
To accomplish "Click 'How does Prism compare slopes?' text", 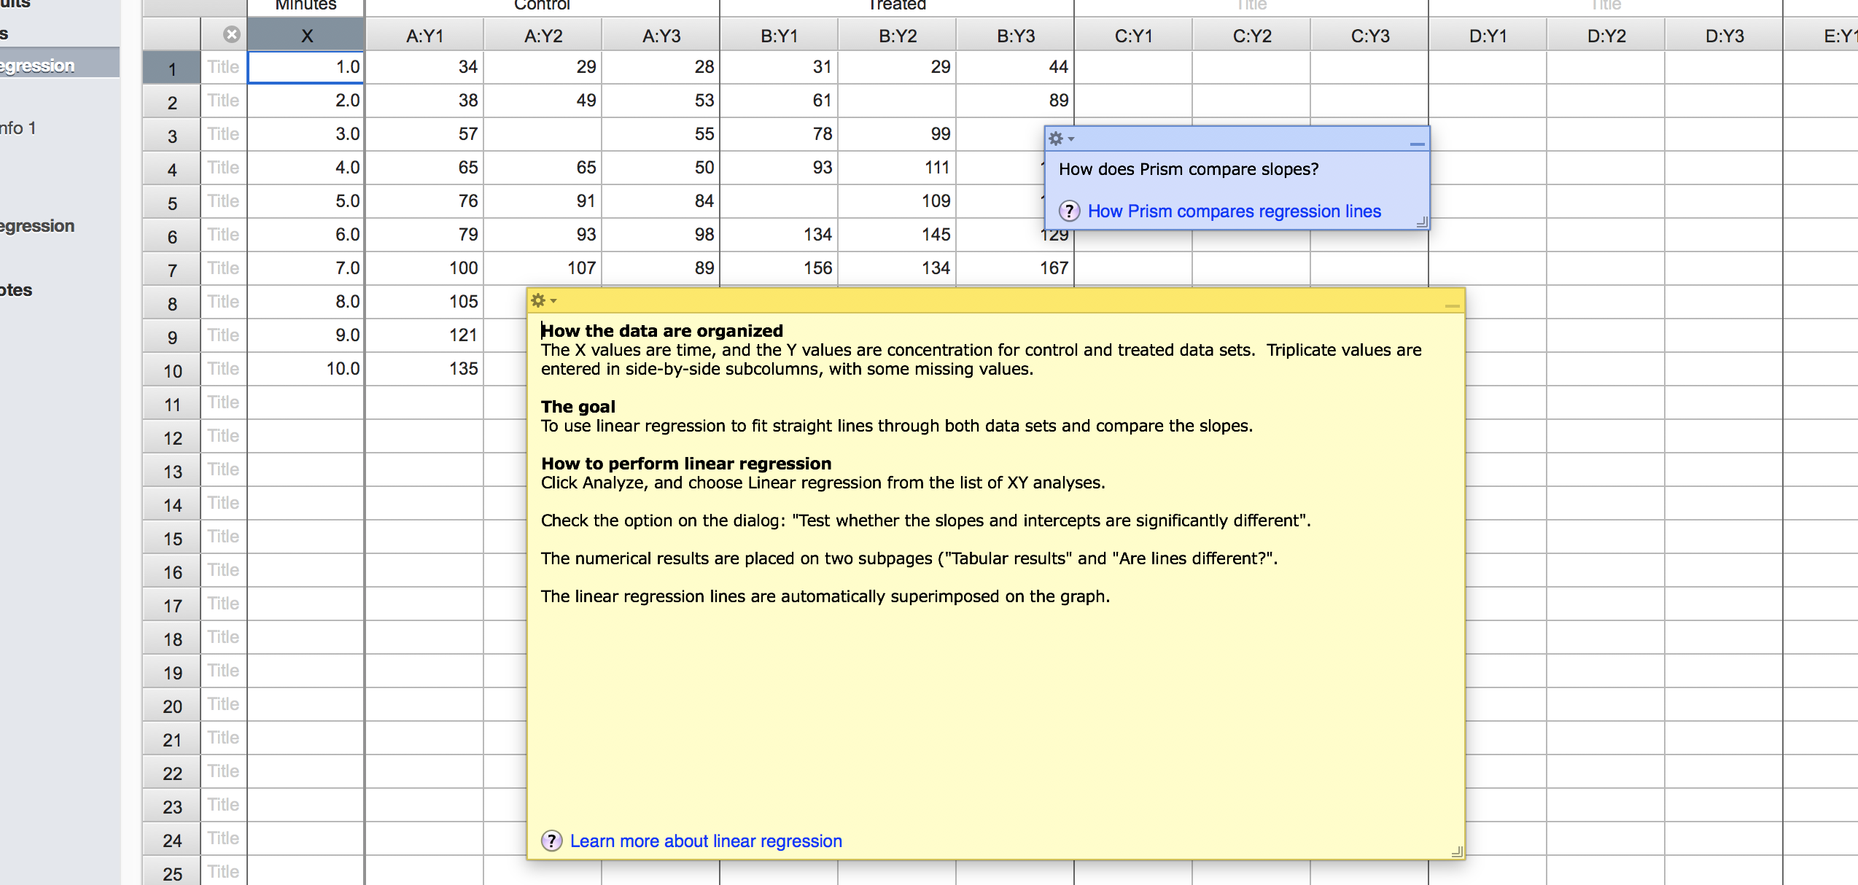I will pos(1189,169).
